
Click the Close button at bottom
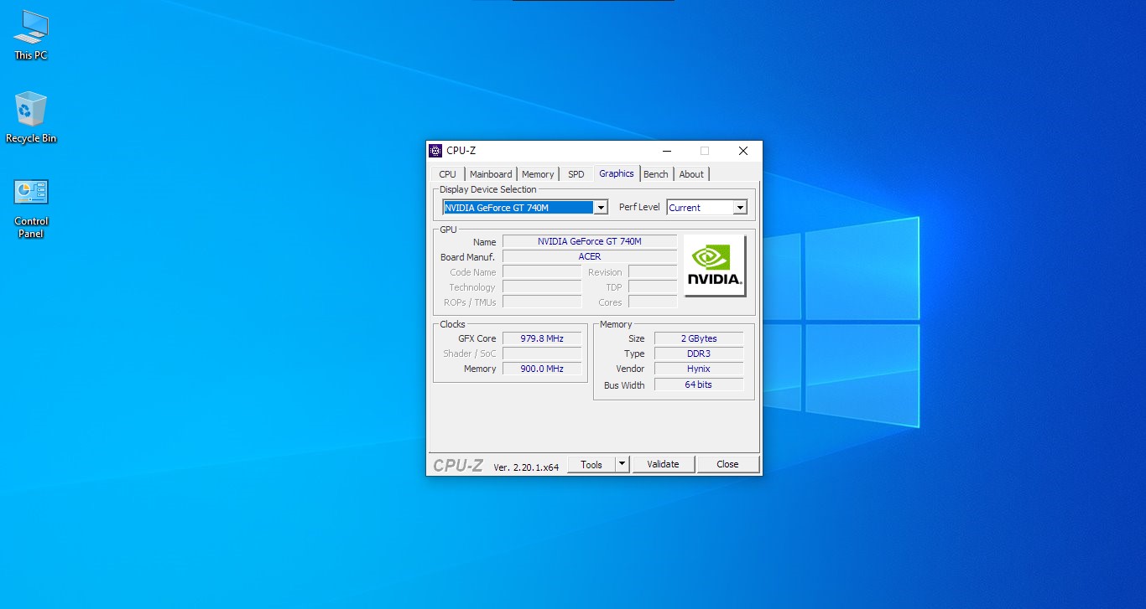point(727,464)
